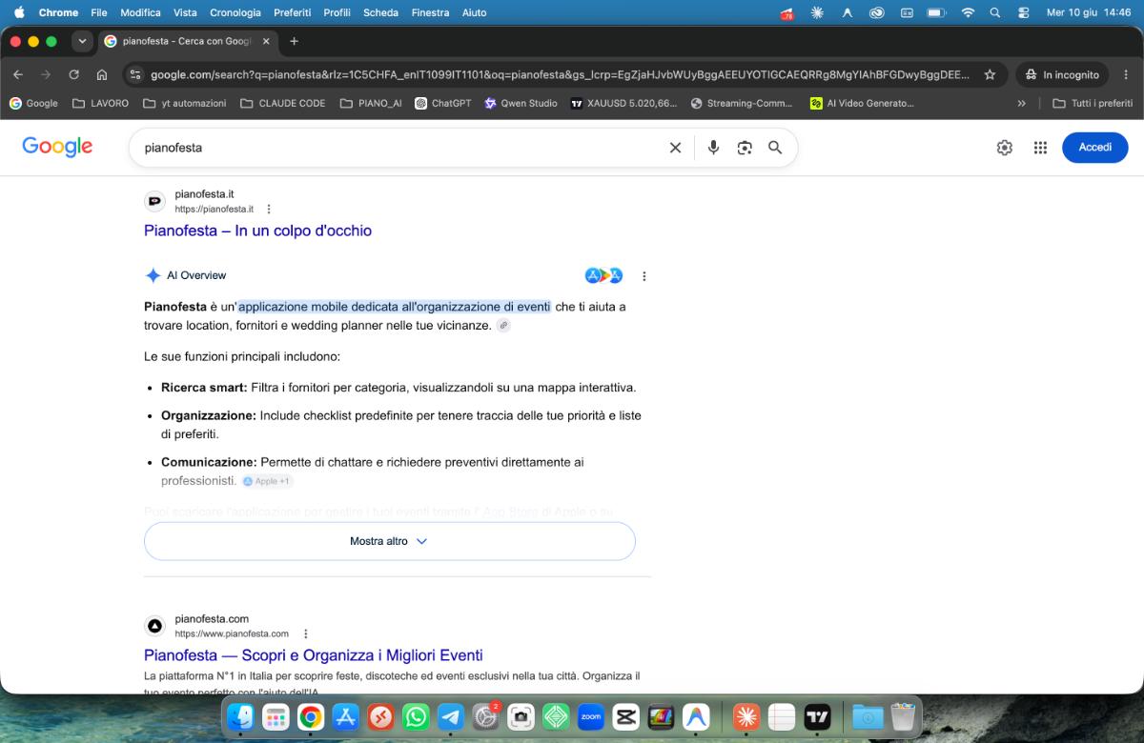This screenshot has height=743, width=1144.
Task: Expand AI Overview with 'Mostra altro'
Action: click(x=389, y=541)
